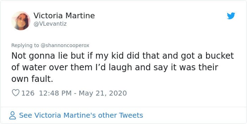
Task: See Victoria Martine's other Tweets
Action: pyautogui.click(x=81, y=115)
